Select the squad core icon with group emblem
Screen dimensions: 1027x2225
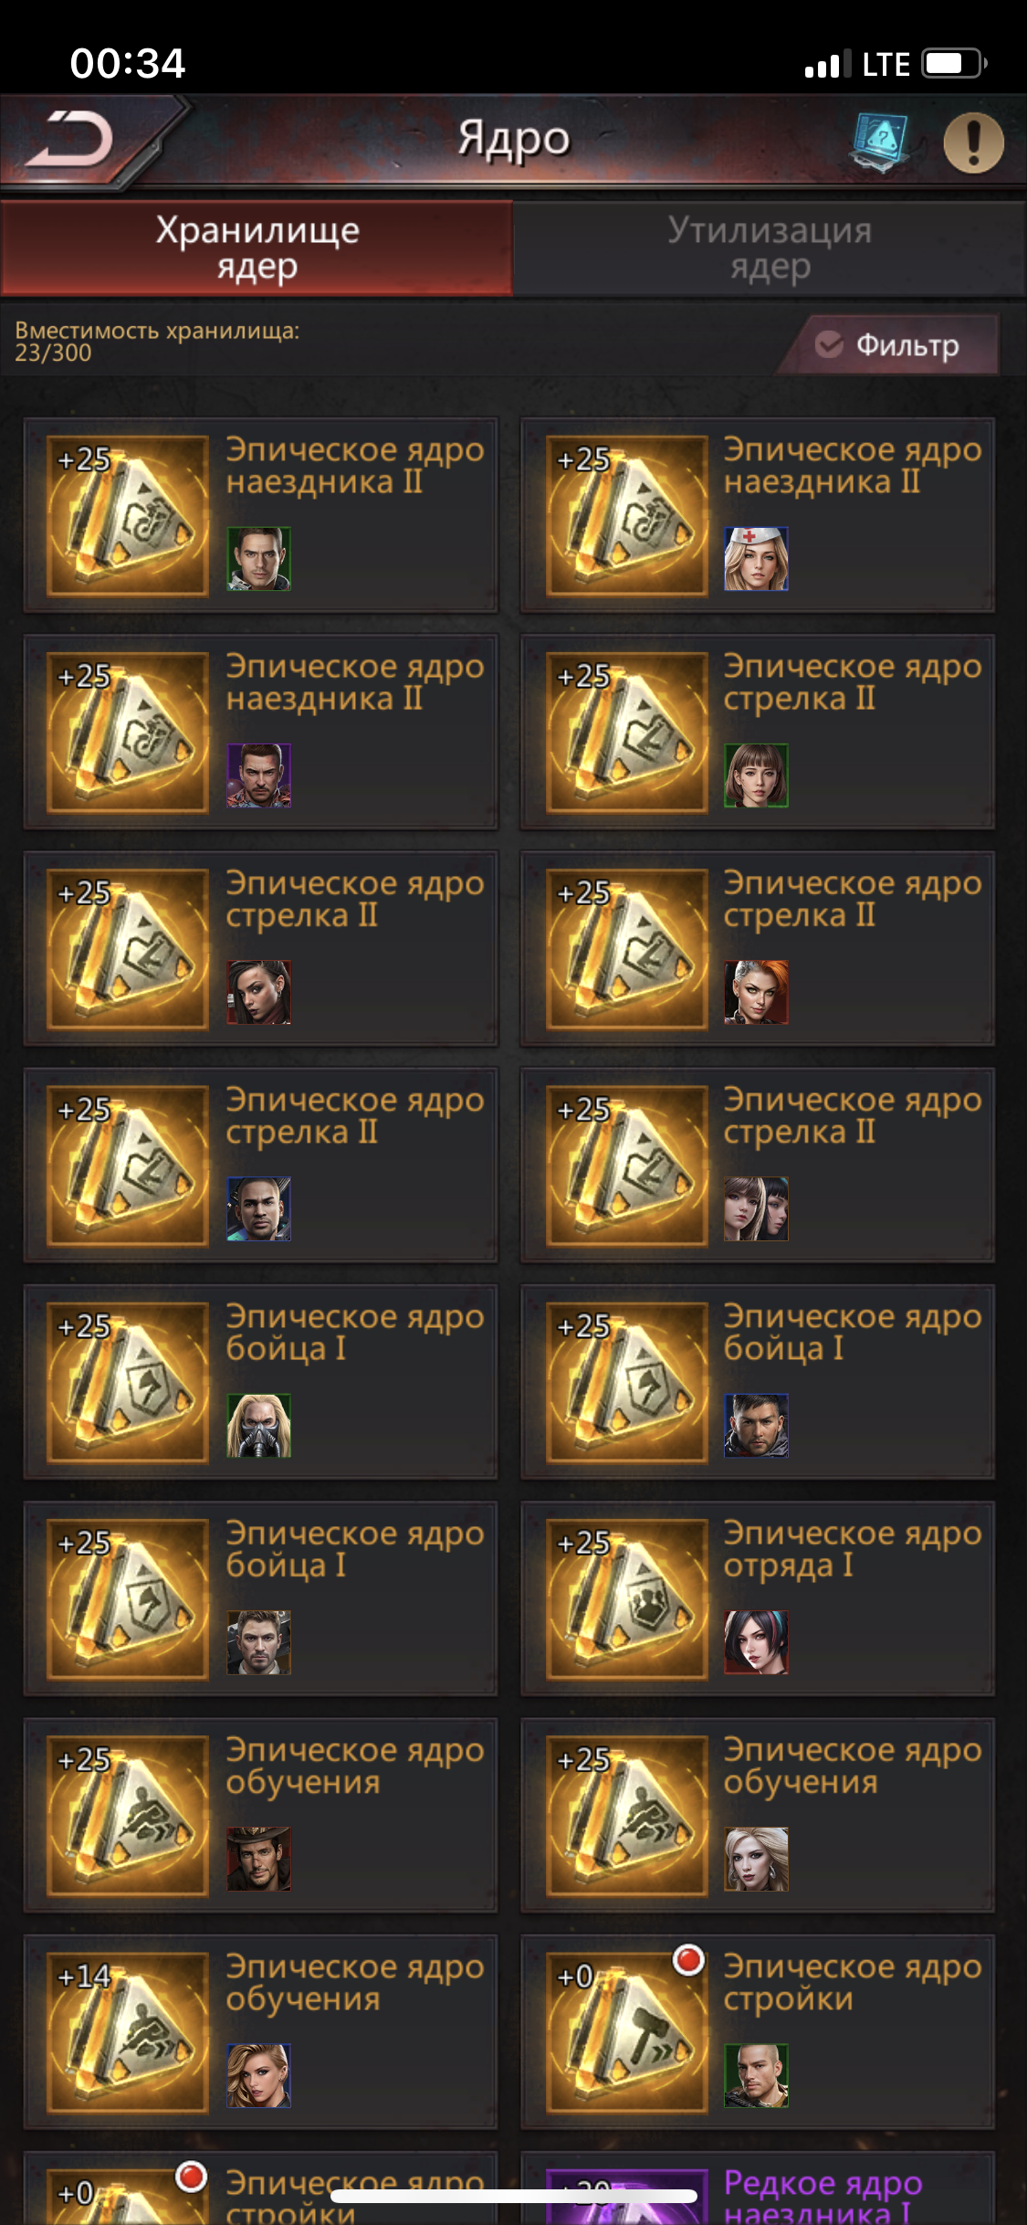(x=627, y=1598)
